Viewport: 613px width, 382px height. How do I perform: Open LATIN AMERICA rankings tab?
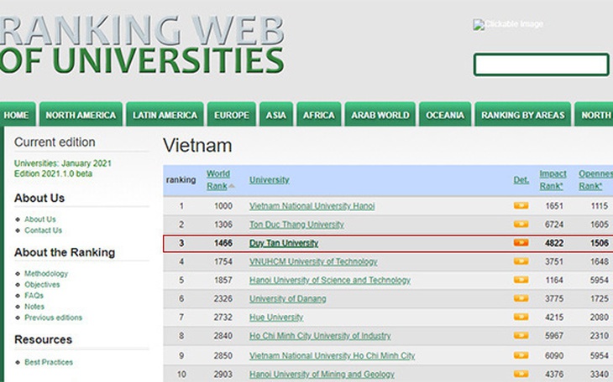coord(165,115)
